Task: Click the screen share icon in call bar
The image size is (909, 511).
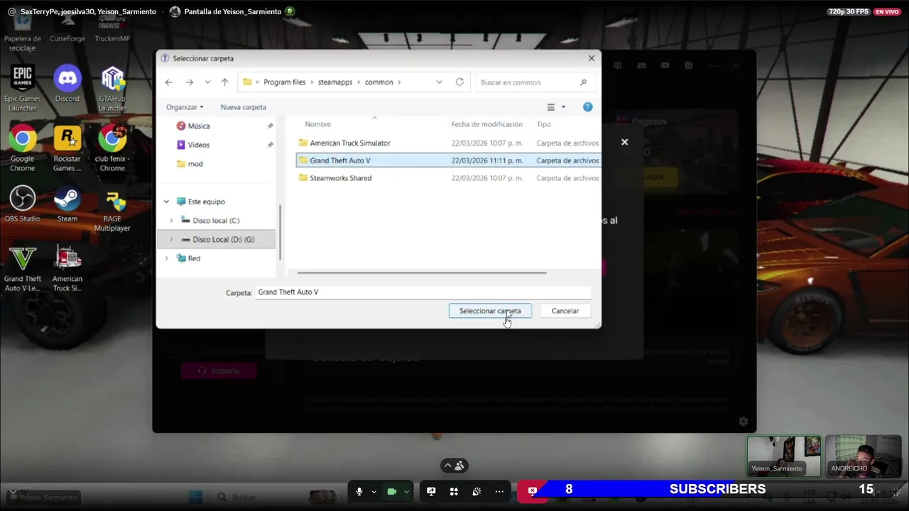Action: click(x=431, y=491)
